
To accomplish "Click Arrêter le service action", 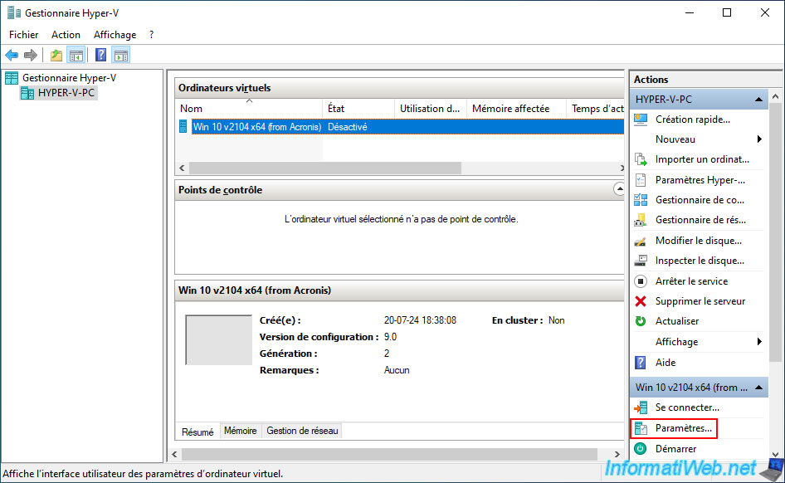I will coord(691,281).
